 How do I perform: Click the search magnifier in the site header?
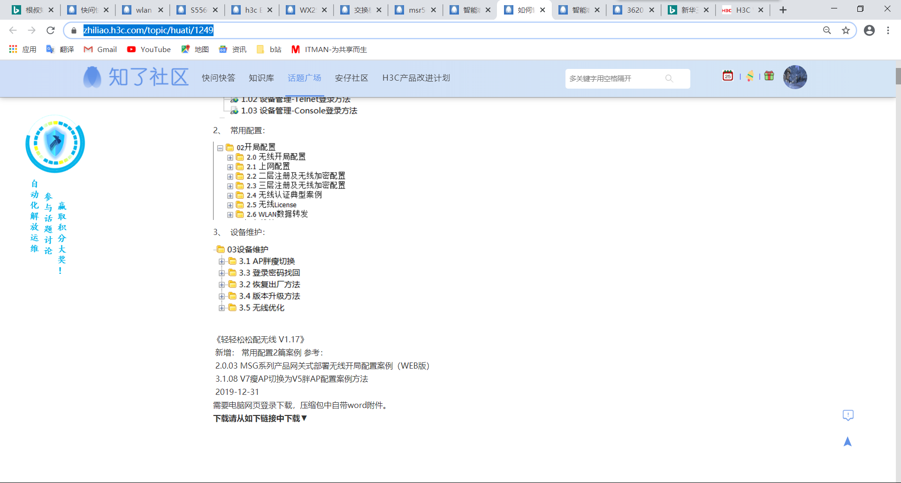pos(669,78)
